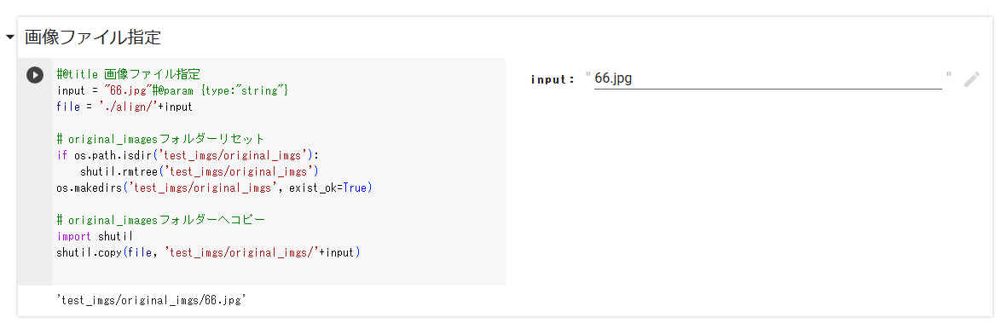Click the if os.path.isdir code line
The width and height of the screenshot is (1007, 329).
[x=188, y=155]
